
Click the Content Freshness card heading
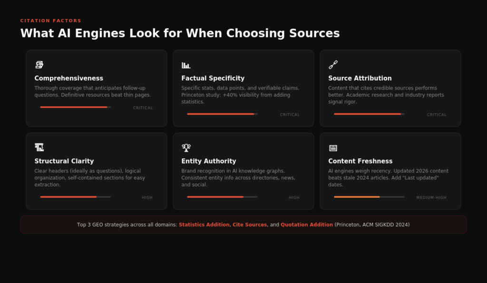tap(360, 161)
